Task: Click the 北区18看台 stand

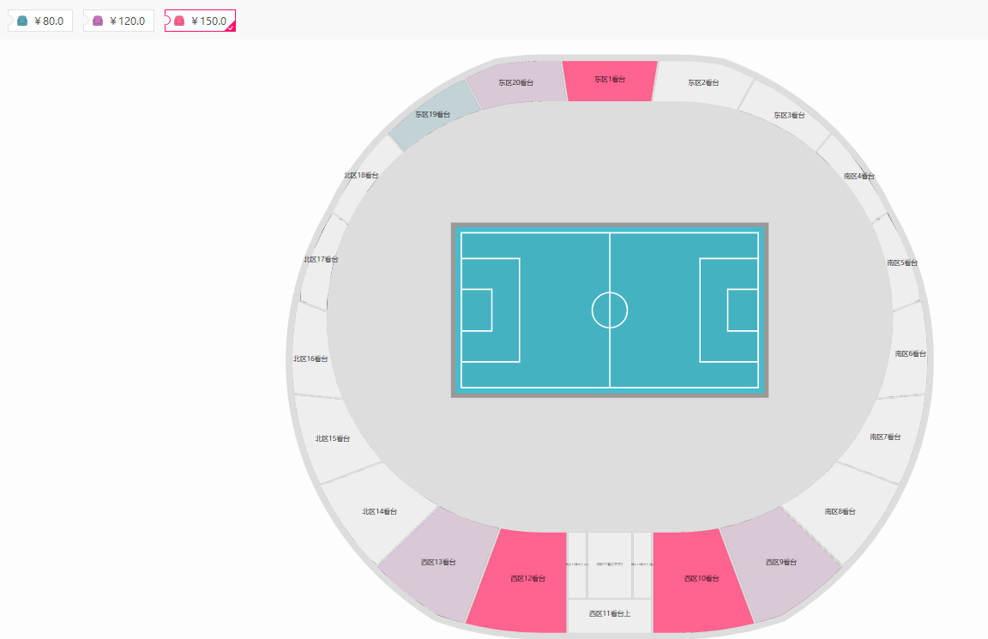Action: [362, 176]
